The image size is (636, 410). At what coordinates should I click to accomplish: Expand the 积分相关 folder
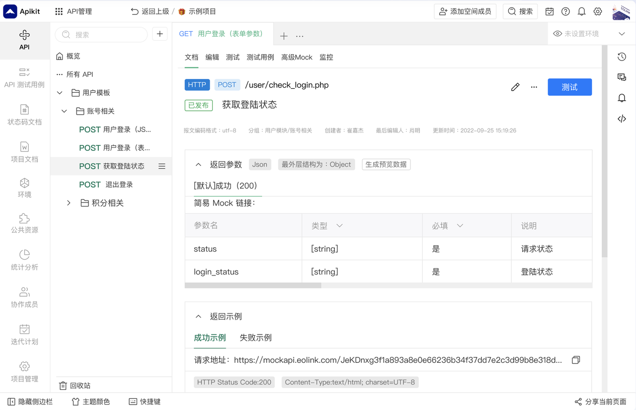tap(69, 203)
